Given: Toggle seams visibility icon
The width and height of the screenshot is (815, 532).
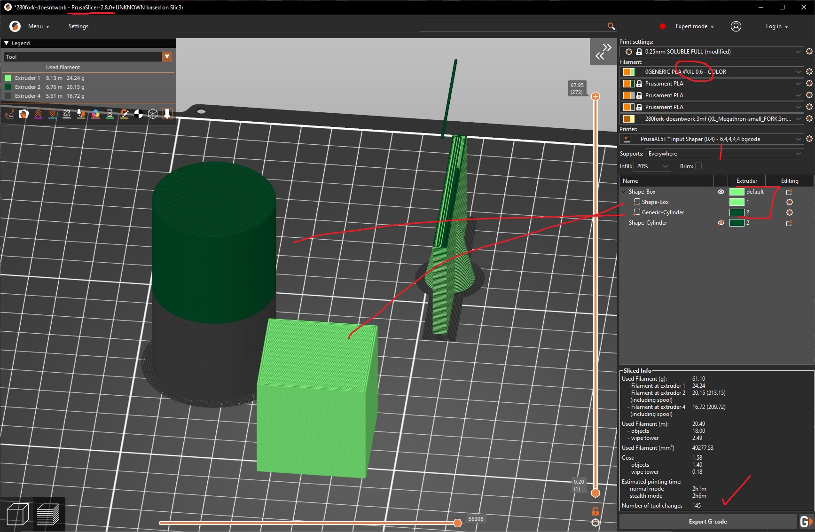Looking at the screenshot, I should coord(67,114).
